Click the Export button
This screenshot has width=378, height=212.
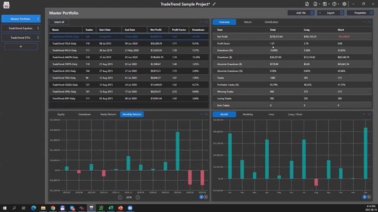point(331,13)
